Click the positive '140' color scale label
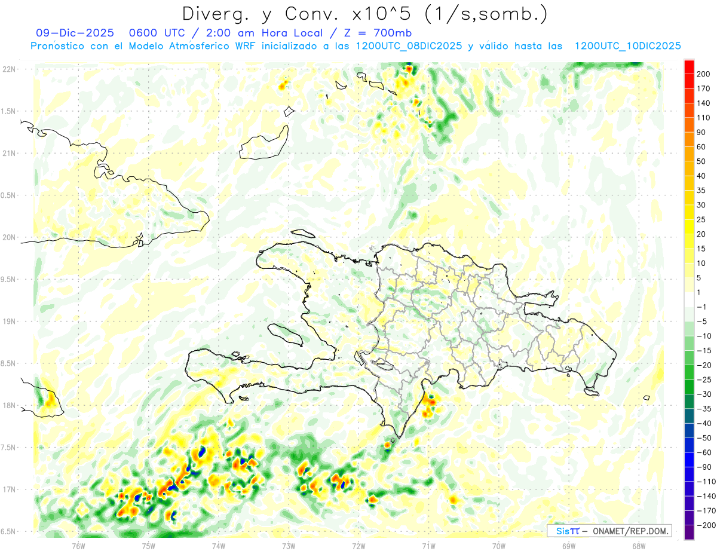717x554 pixels. pos(704,103)
